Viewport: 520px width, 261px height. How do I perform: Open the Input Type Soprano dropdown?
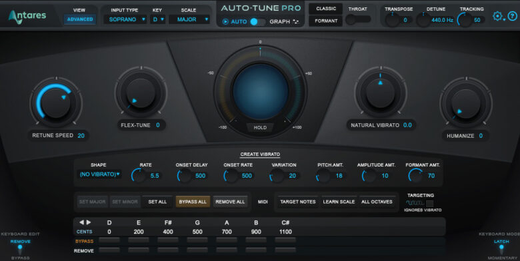click(x=125, y=19)
